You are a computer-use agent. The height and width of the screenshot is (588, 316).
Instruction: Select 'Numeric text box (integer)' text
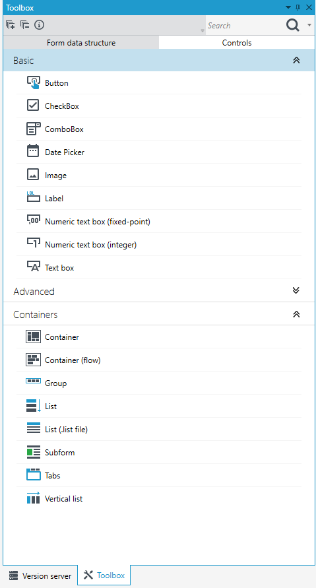click(91, 245)
